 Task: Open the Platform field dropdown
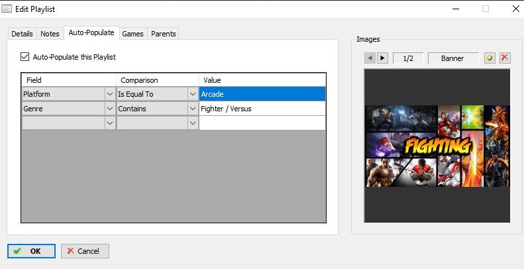coord(109,94)
